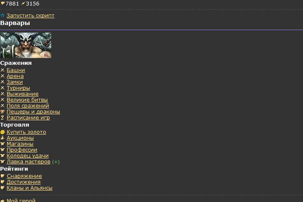This screenshot has height=202, width=303.
Task: Click the trophy icon beside Пещеры и драконы
Action: tap(3, 112)
